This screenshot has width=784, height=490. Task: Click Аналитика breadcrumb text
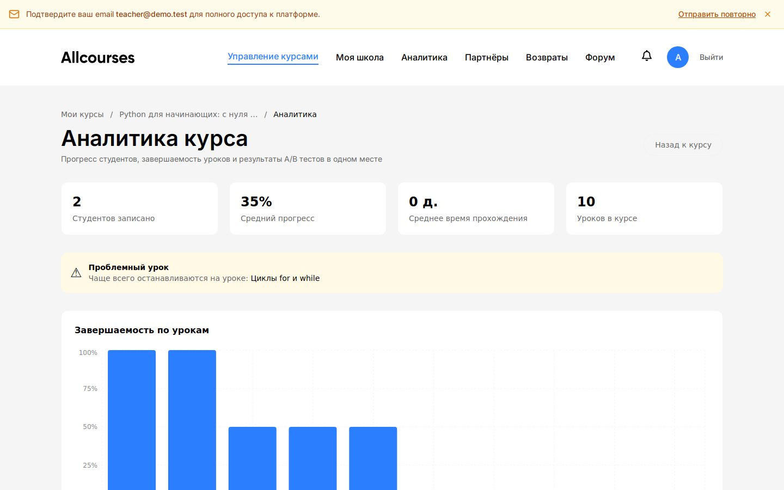click(x=295, y=114)
